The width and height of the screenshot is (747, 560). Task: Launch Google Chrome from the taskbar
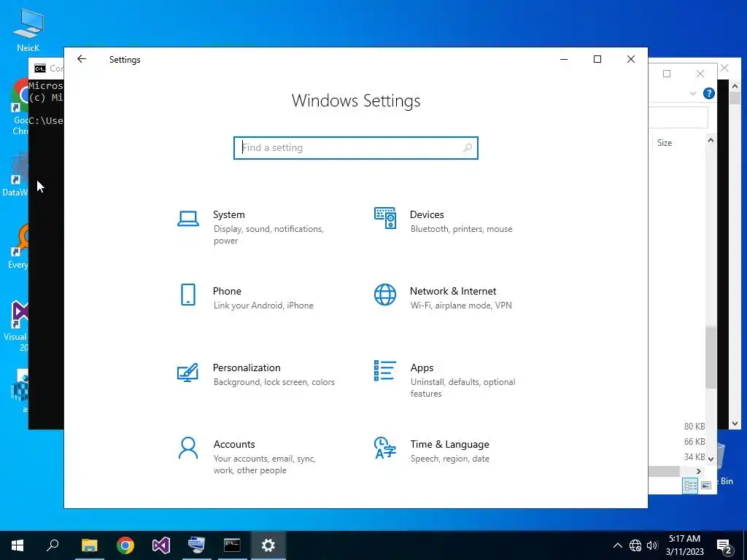125,545
